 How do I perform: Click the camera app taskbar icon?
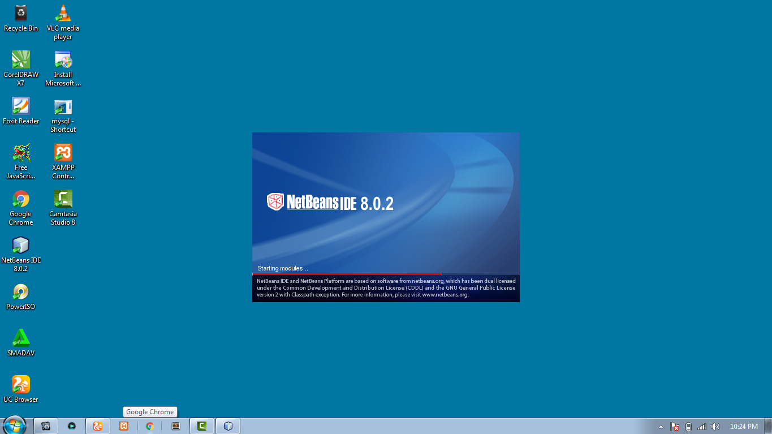point(46,426)
